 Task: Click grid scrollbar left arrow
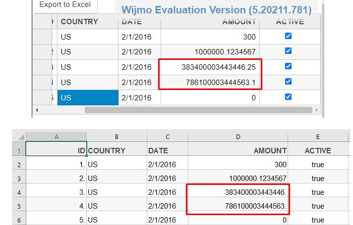[37, 110]
